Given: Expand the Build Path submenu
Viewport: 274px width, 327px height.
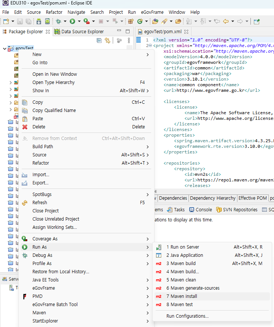Looking at the screenshot, I should (86, 147).
